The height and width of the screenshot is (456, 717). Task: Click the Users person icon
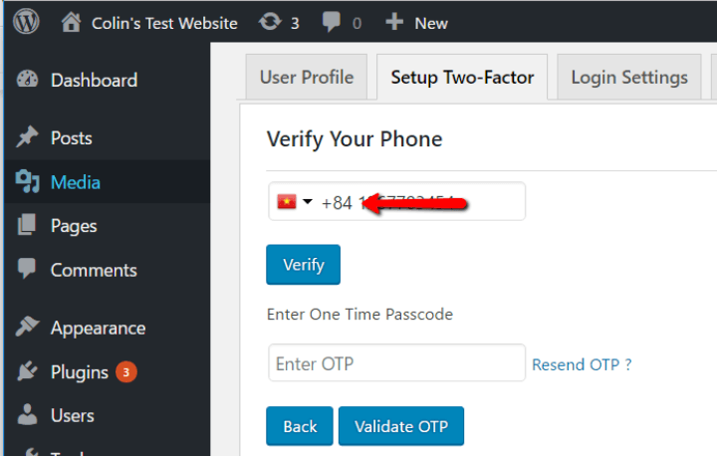[x=27, y=414]
